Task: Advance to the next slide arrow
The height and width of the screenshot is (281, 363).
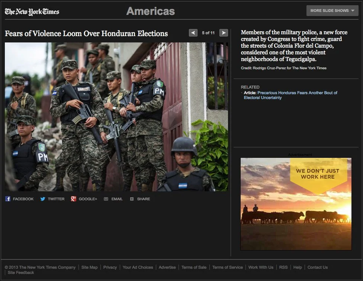Action: coord(223,33)
